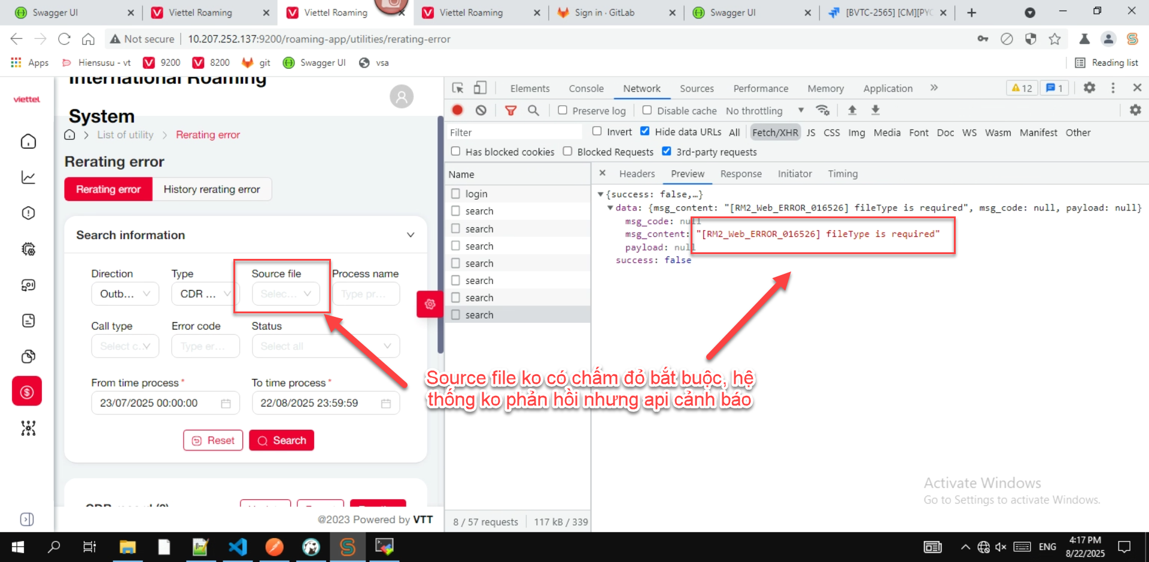
Task: Open the History rerating error tab
Action: click(212, 190)
